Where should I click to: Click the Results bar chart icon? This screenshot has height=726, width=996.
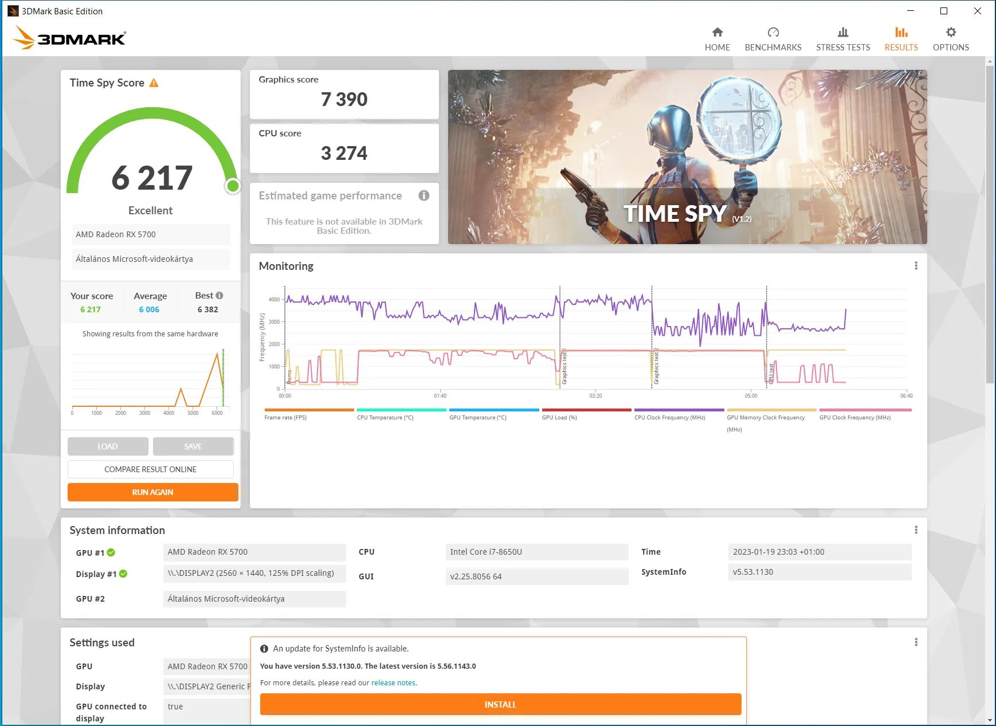pos(901,32)
